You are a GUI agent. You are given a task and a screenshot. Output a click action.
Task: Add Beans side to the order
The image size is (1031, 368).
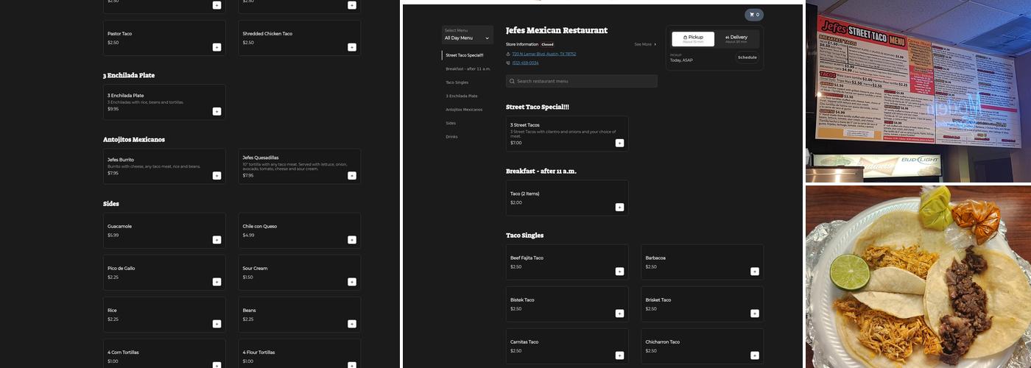point(352,323)
